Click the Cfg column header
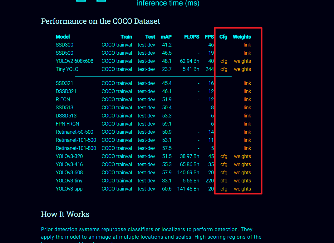This screenshot has height=243, width=334. (223, 37)
